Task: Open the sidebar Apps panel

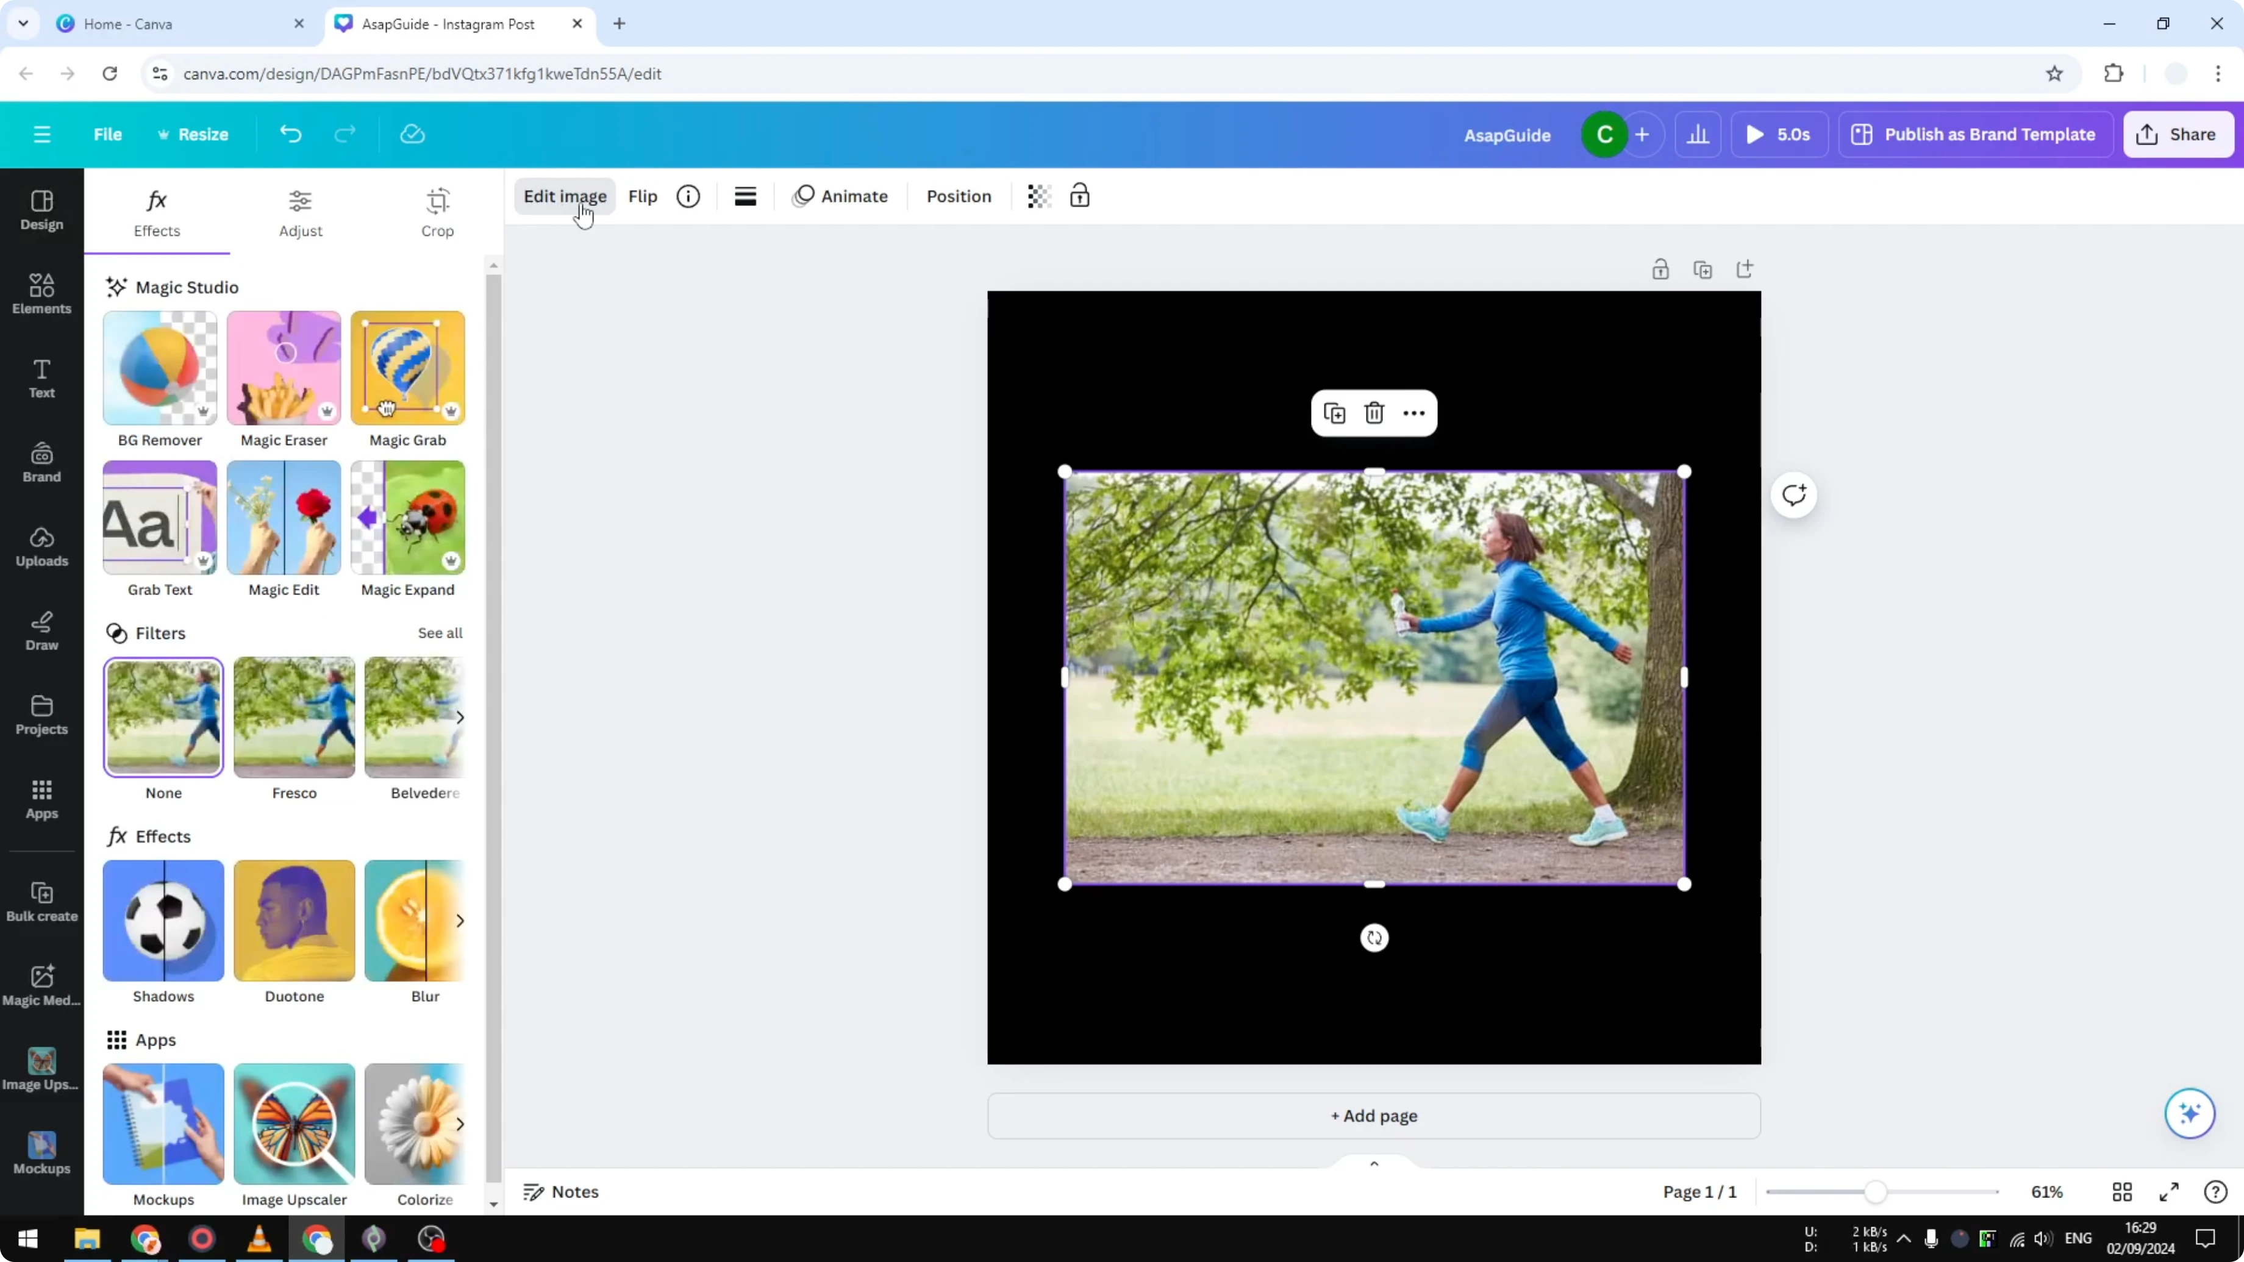Action: coord(42,799)
